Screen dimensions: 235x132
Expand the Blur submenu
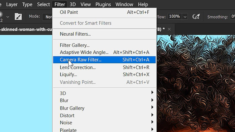[x=104, y=100]
